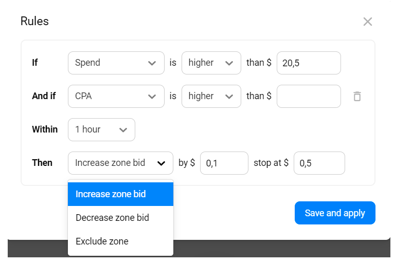
Task: Focus the Spend threshold field showing 20,5
Action: click(x=309, y=63)
